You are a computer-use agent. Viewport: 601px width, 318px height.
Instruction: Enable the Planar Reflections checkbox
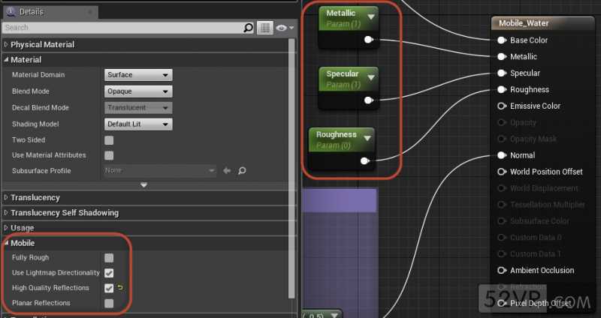click(109, 304)
